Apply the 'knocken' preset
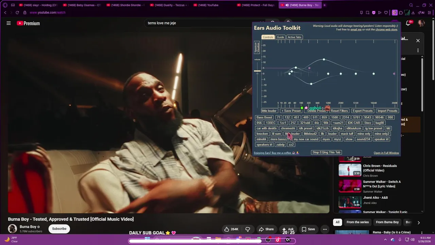 click(262, 134)
